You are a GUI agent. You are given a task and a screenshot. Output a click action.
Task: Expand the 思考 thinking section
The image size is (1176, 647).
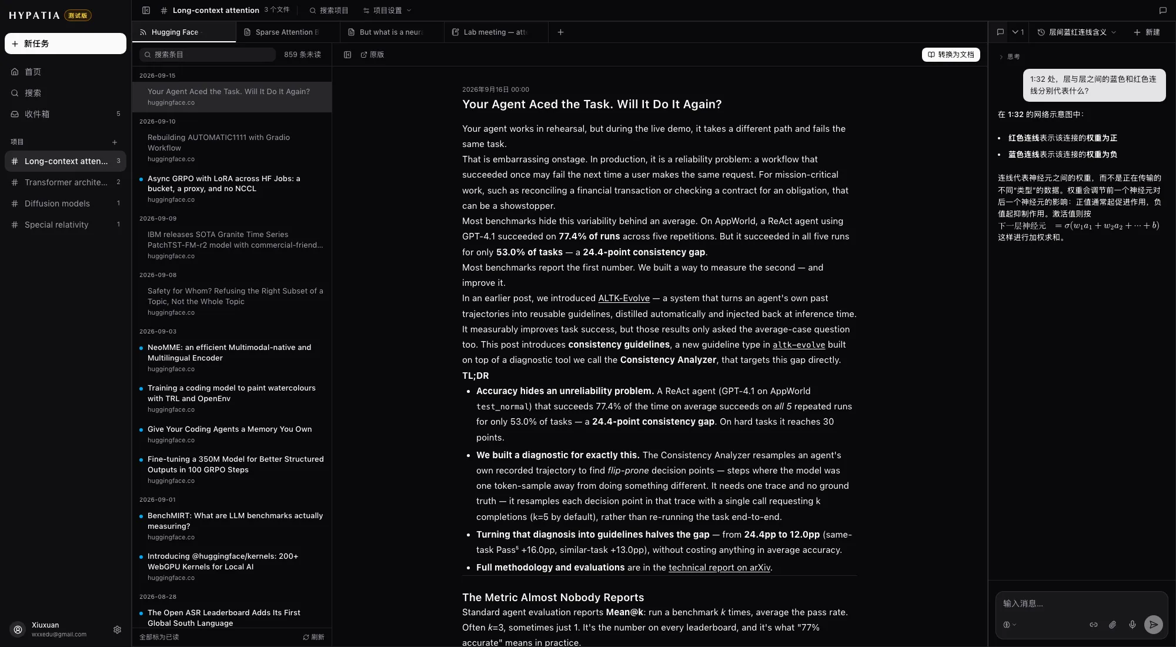click(1009, 57)
